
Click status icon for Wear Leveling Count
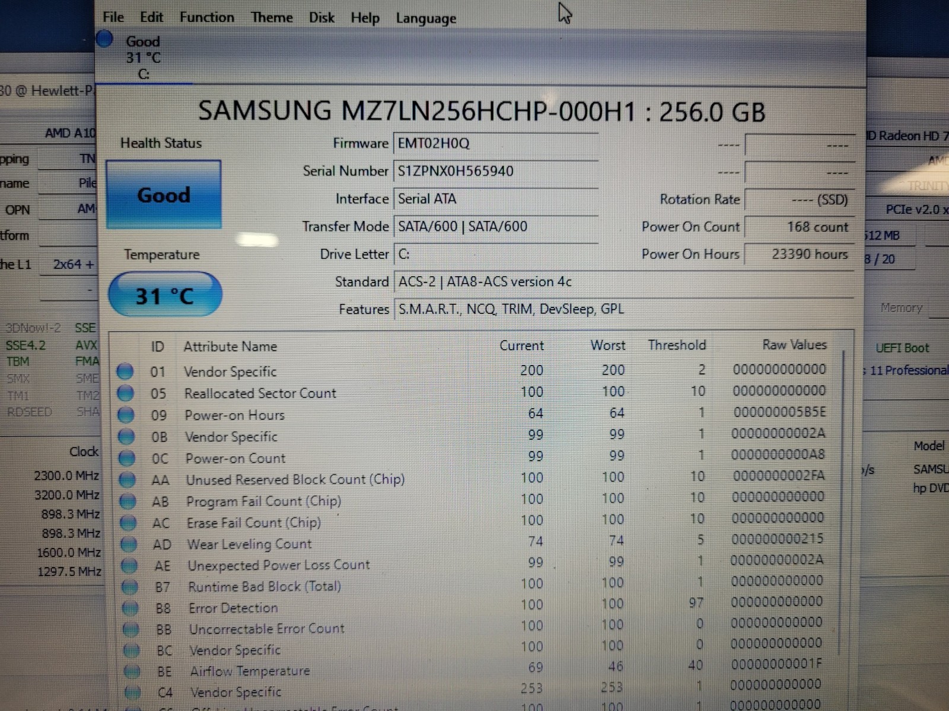coord(129,544)
